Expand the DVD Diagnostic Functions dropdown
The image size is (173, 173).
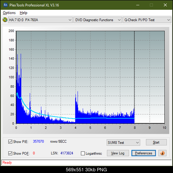click(x=98, y=20)
